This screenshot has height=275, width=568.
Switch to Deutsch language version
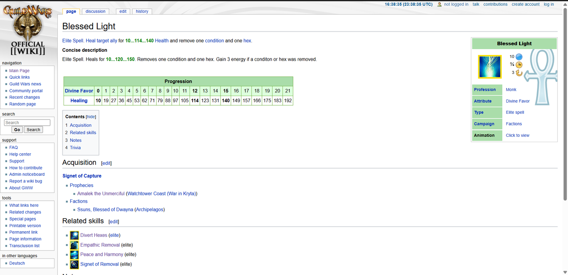click(17, 263)
